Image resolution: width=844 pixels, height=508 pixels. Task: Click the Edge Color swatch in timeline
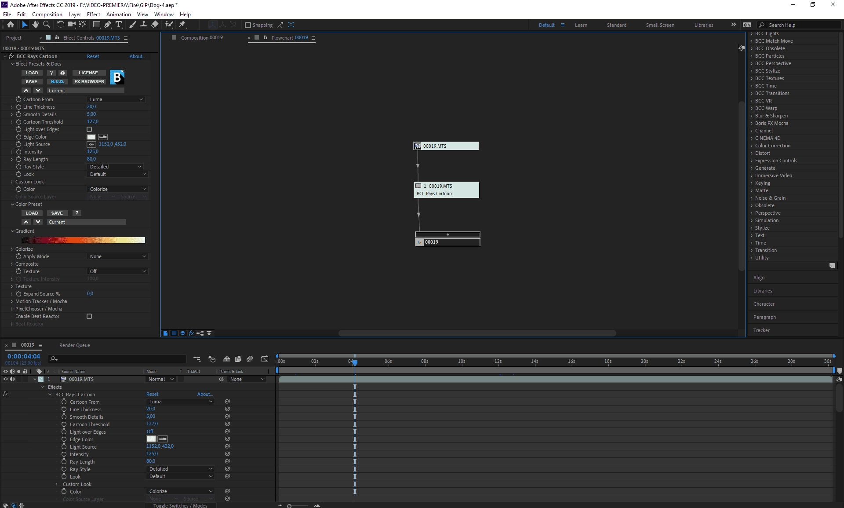[x=151, y=439]
